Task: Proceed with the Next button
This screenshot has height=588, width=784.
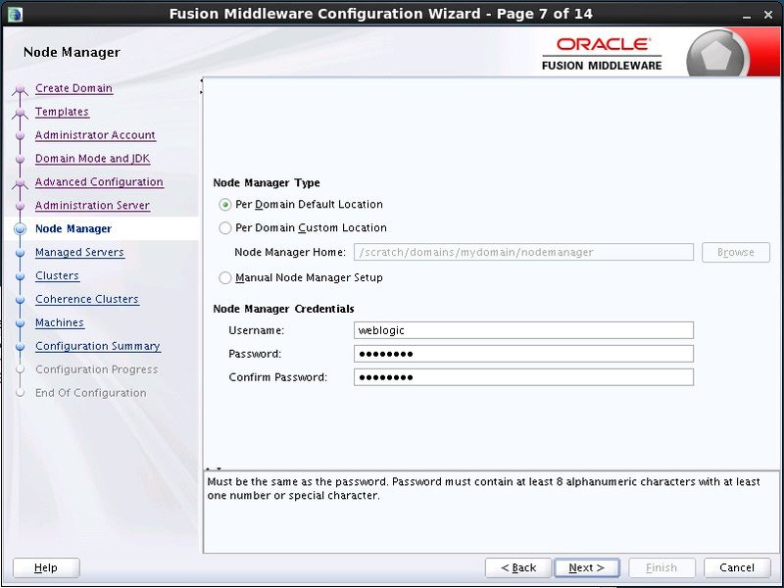Action: (x=586, y=567)
